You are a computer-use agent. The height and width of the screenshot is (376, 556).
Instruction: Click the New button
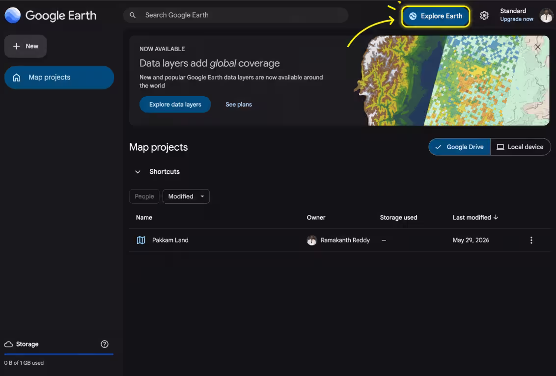coord(26,46)
